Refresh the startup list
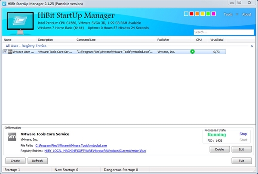This screenshot has width=258, height=174. tap(37, 161)
